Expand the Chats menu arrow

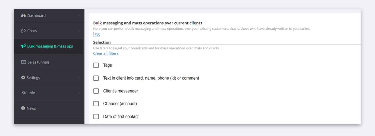click(79, 31)
